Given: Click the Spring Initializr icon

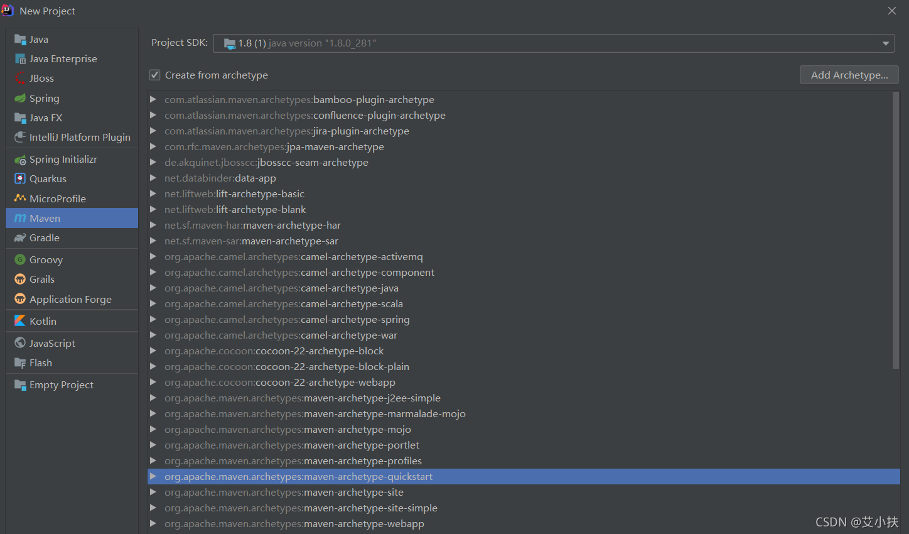Looking at the screenshot, I should click(20, 160).
